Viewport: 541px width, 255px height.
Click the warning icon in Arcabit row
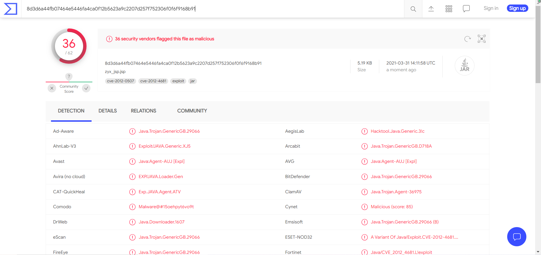point(365,146)
